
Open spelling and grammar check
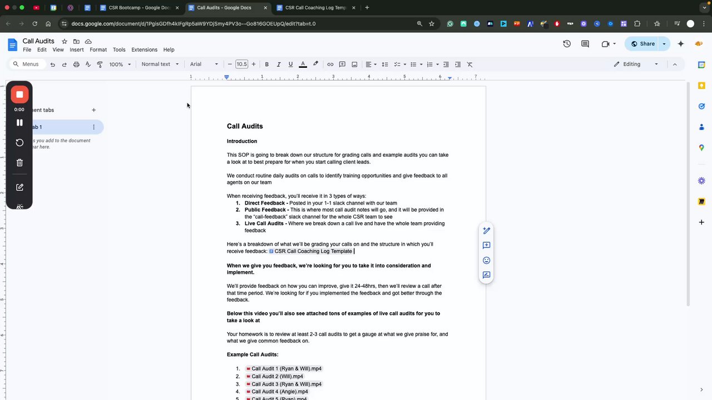click(x=88, y=64)
